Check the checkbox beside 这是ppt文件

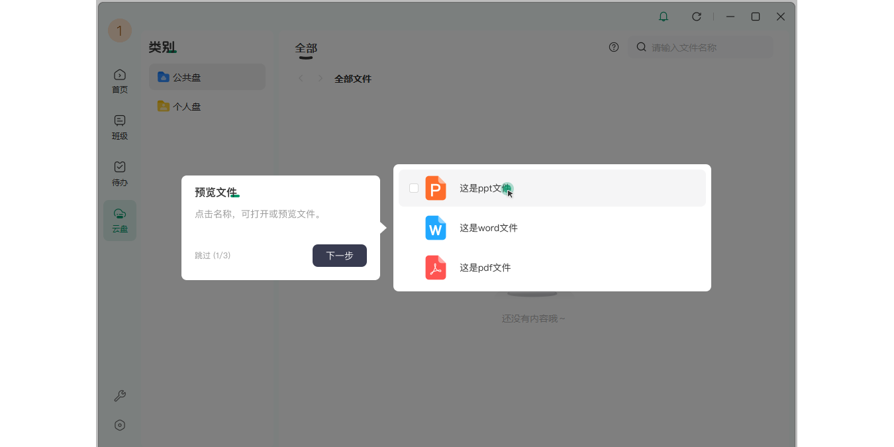pos(413,188)
